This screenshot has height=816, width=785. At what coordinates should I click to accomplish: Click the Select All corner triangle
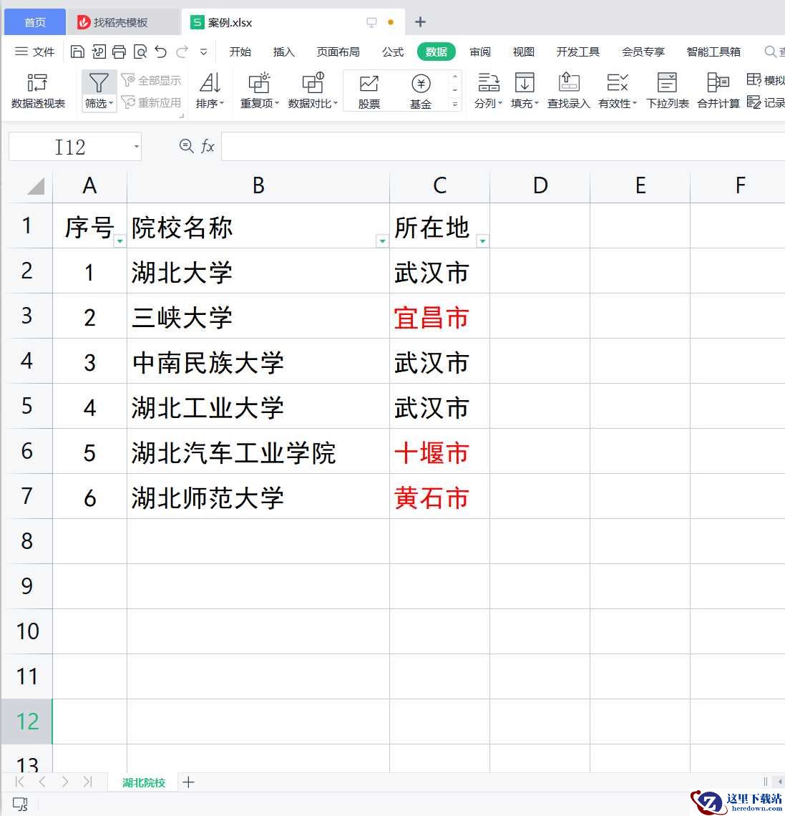click(x=36, y=185)
